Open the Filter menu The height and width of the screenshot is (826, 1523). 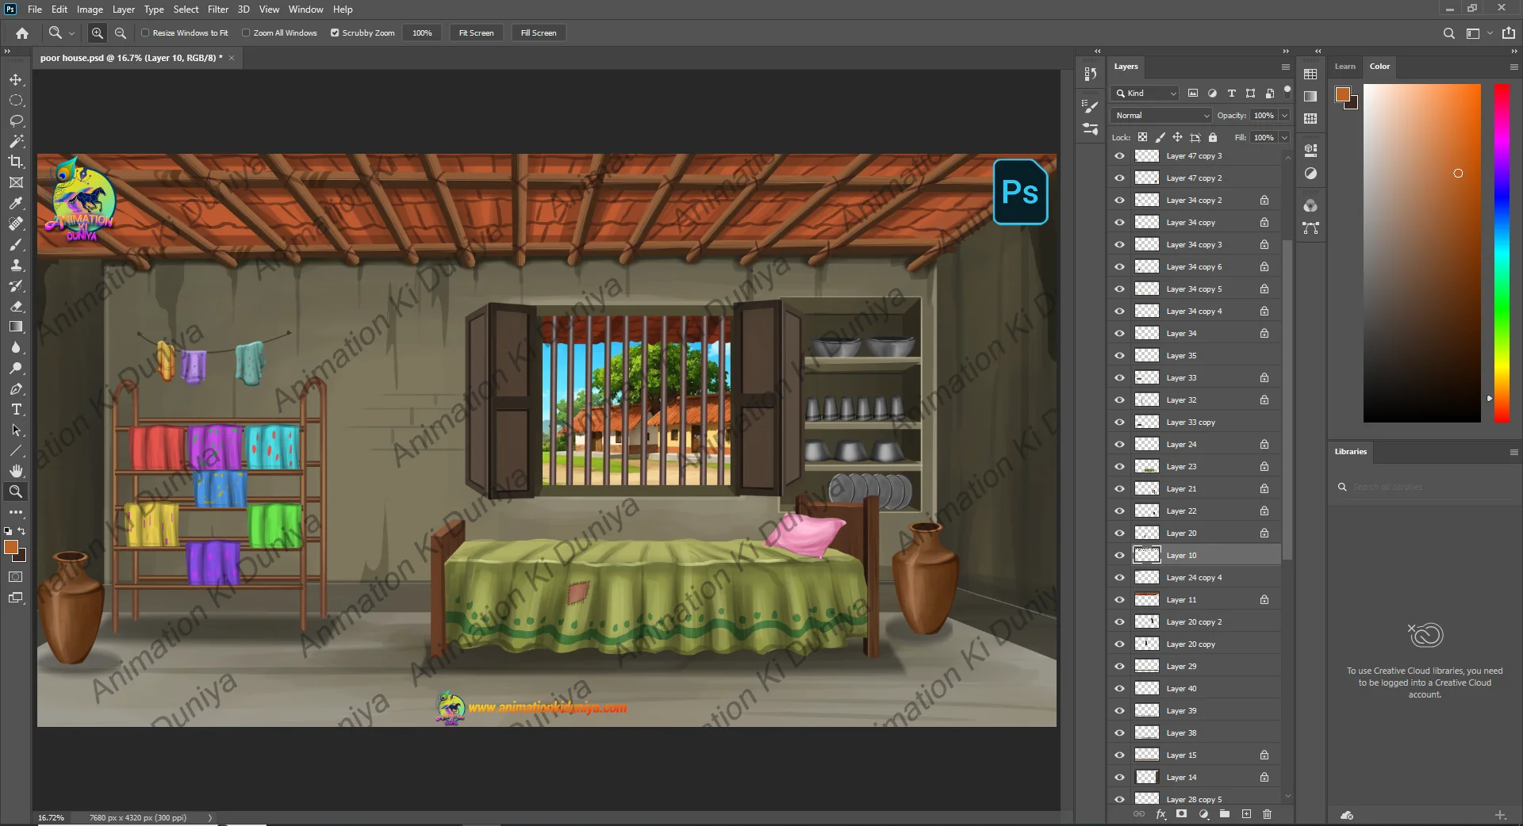pos(217,10)
